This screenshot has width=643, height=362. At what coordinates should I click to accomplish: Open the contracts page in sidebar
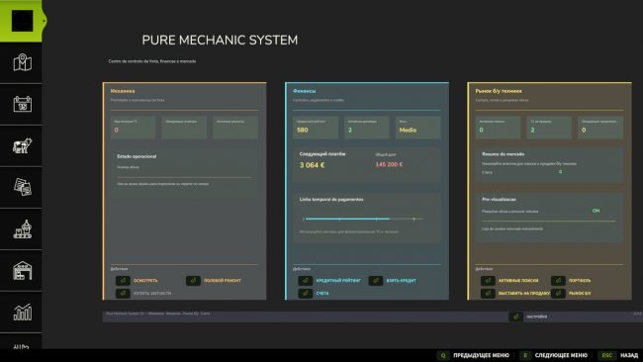(x=22, y=187)
